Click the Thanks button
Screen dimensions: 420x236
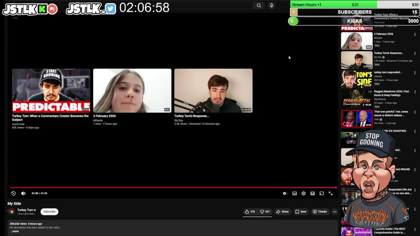pyautogui.click(x=320, y=212)
